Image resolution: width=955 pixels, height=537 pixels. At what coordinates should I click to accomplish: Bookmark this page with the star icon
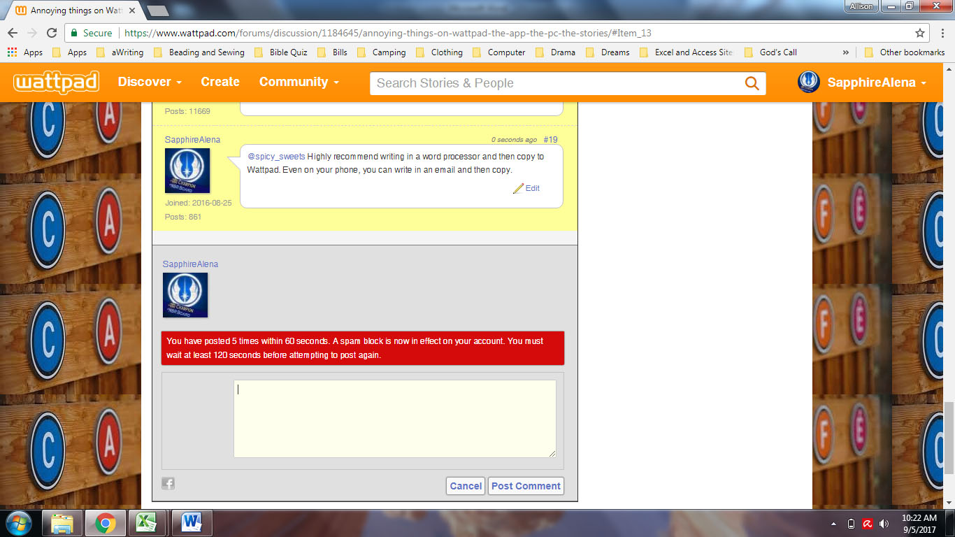[920, 33]
